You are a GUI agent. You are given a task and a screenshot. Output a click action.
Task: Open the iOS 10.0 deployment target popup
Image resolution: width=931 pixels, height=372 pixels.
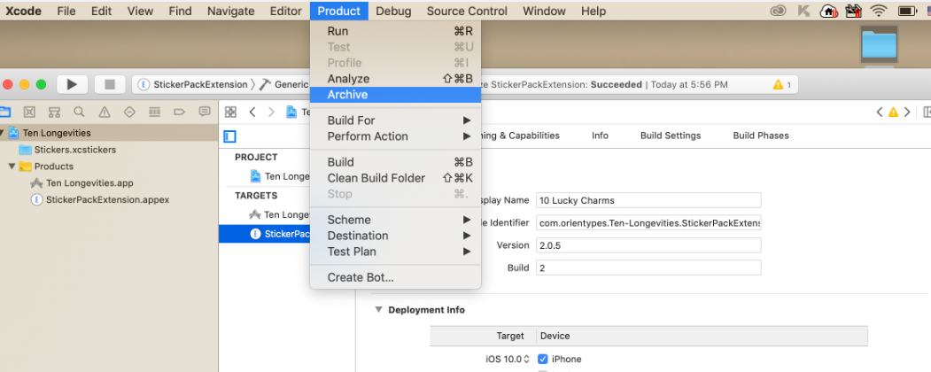(507, 359)
